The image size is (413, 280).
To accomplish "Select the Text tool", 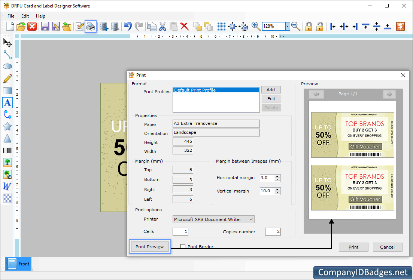I will click(7, 102).
